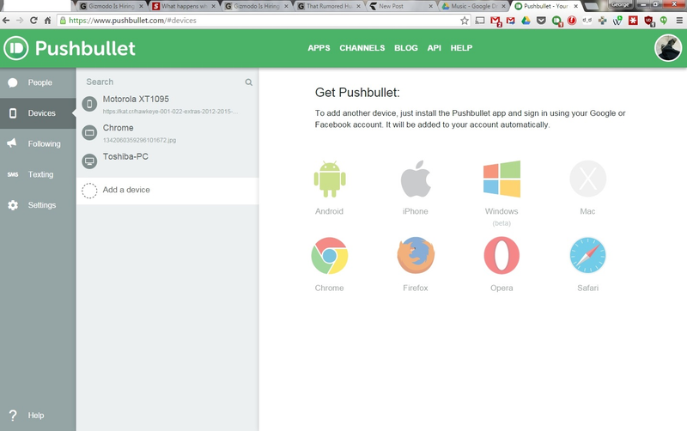Image resolution: width=687 pixels, height=431 pixels.
Task: Switch to What happens tab
Action: [184, 6]
